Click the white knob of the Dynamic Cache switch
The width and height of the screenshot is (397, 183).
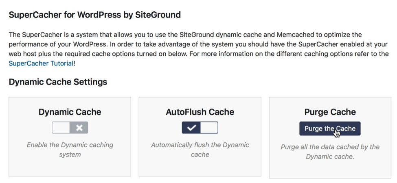(61, 128)
